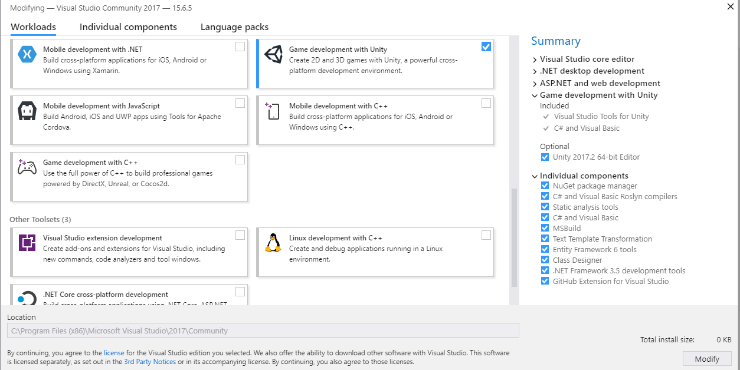The height and width of the screenshot is (370, 740).
Task: Close the installer window with the X
Action: pos(731,6)
